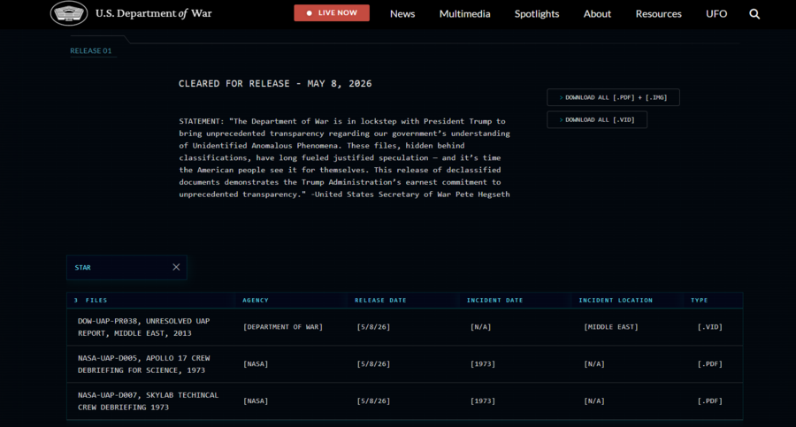The image size is (796, 427).
Task: Click Download All VID button
Action: point(597,120)
